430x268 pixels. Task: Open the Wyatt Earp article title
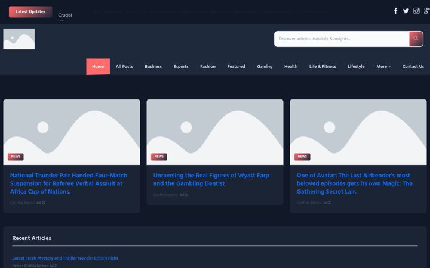click(x=211, y=179)
